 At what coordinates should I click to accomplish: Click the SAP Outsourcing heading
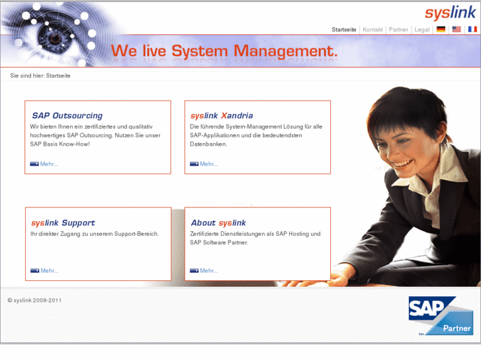(67, 116)
